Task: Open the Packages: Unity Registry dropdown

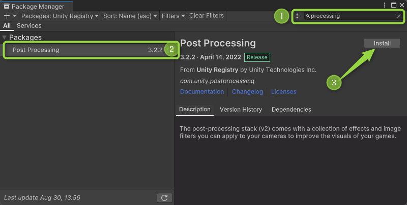Action: click(x=60, y=16)
